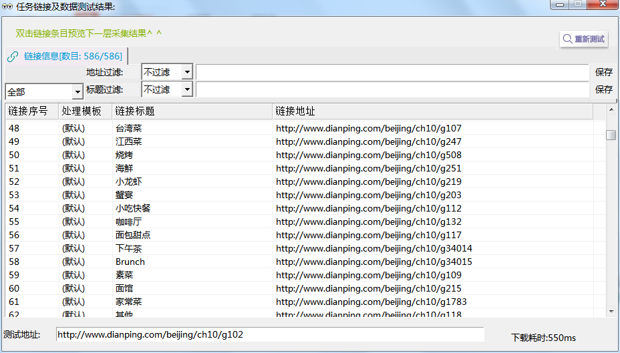Select row 57 下午茶
This screenshot has width=620, height=353.
305,248
